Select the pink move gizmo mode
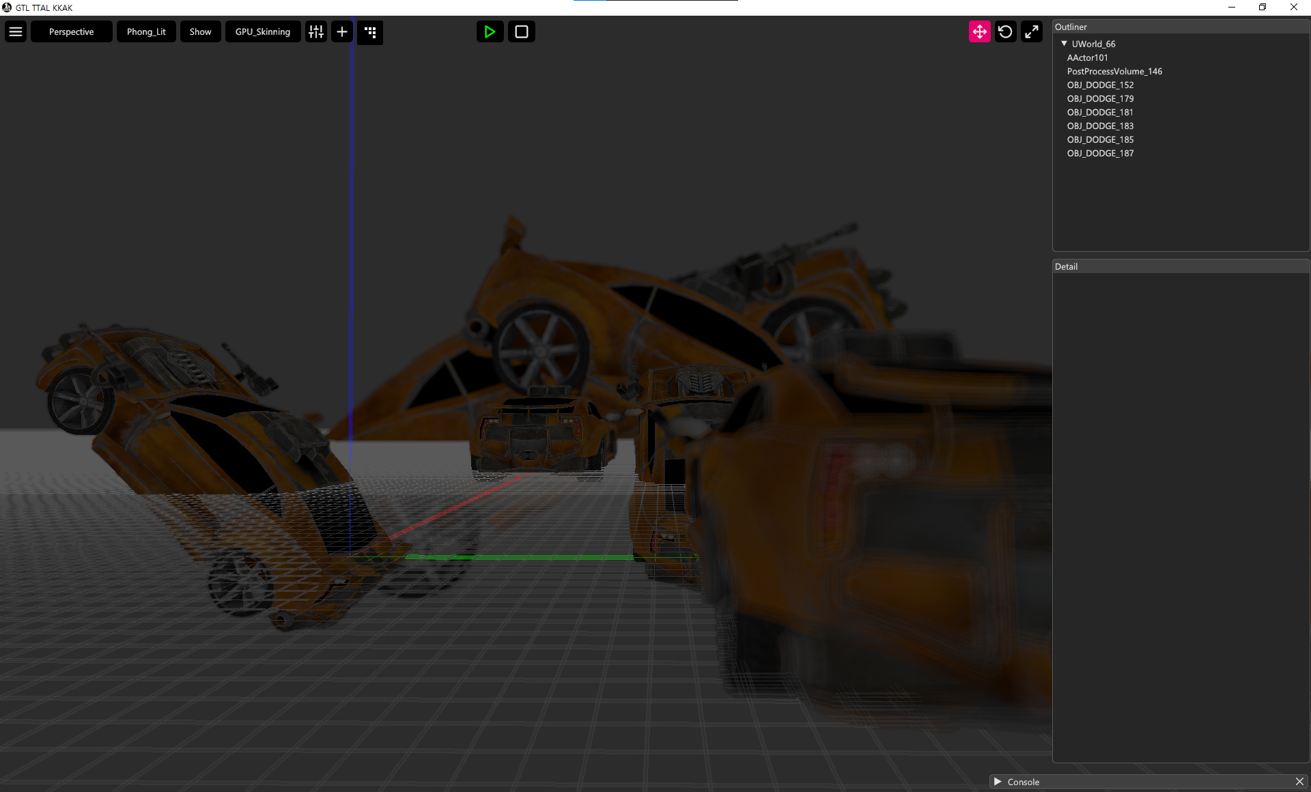 point(980,31)
